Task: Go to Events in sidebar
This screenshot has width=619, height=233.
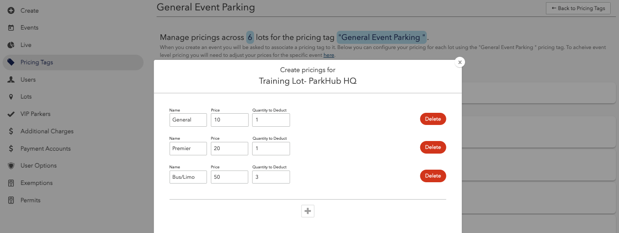Action: point(30,28)
